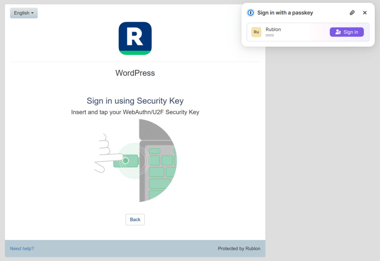
Task: Sign in with the Rublon passkey
Action: pyautogui.click(x=347, y=32)
